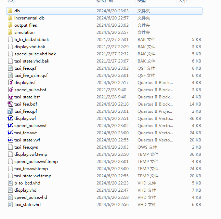Select the file name 'taxi_state.vwf.temp'
The width and height of the screenshot is (221, 219).
coord(33,176)
